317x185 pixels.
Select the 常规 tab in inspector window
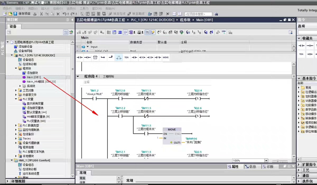pos(83,173)
